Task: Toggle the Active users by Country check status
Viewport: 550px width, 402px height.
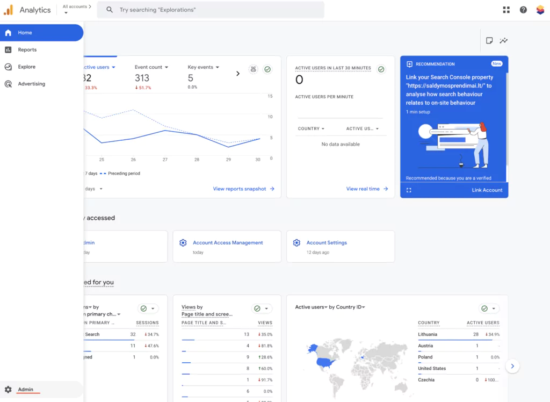Action: (484, 308)
